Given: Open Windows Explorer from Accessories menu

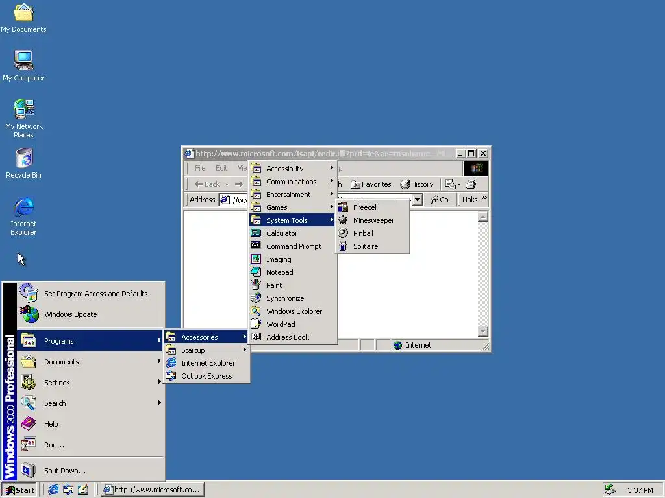Looking at the screenshot, I should 293,311.
